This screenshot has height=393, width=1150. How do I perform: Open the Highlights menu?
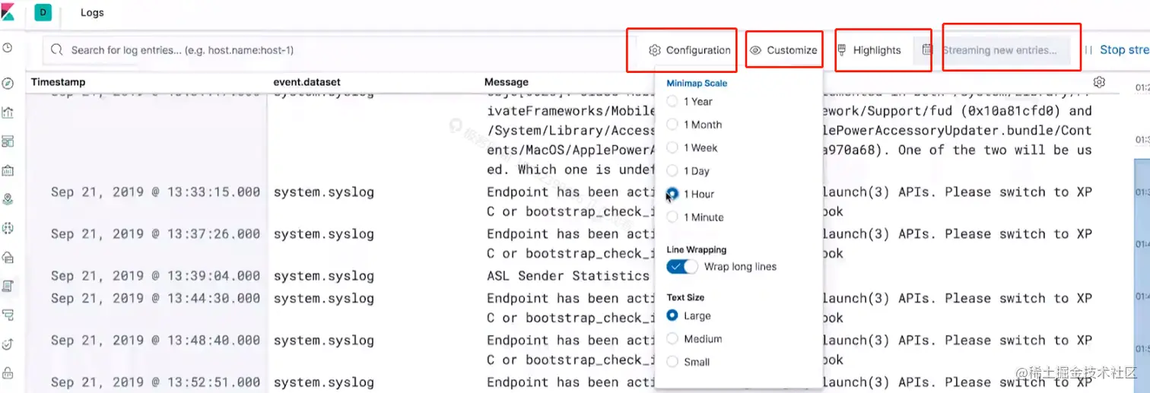click(869, 50)
